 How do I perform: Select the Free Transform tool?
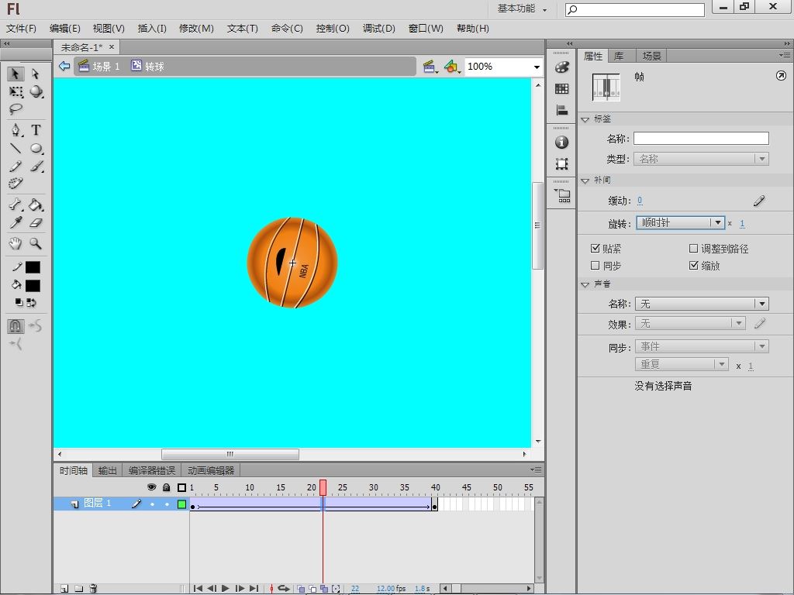tap(16, 91)
